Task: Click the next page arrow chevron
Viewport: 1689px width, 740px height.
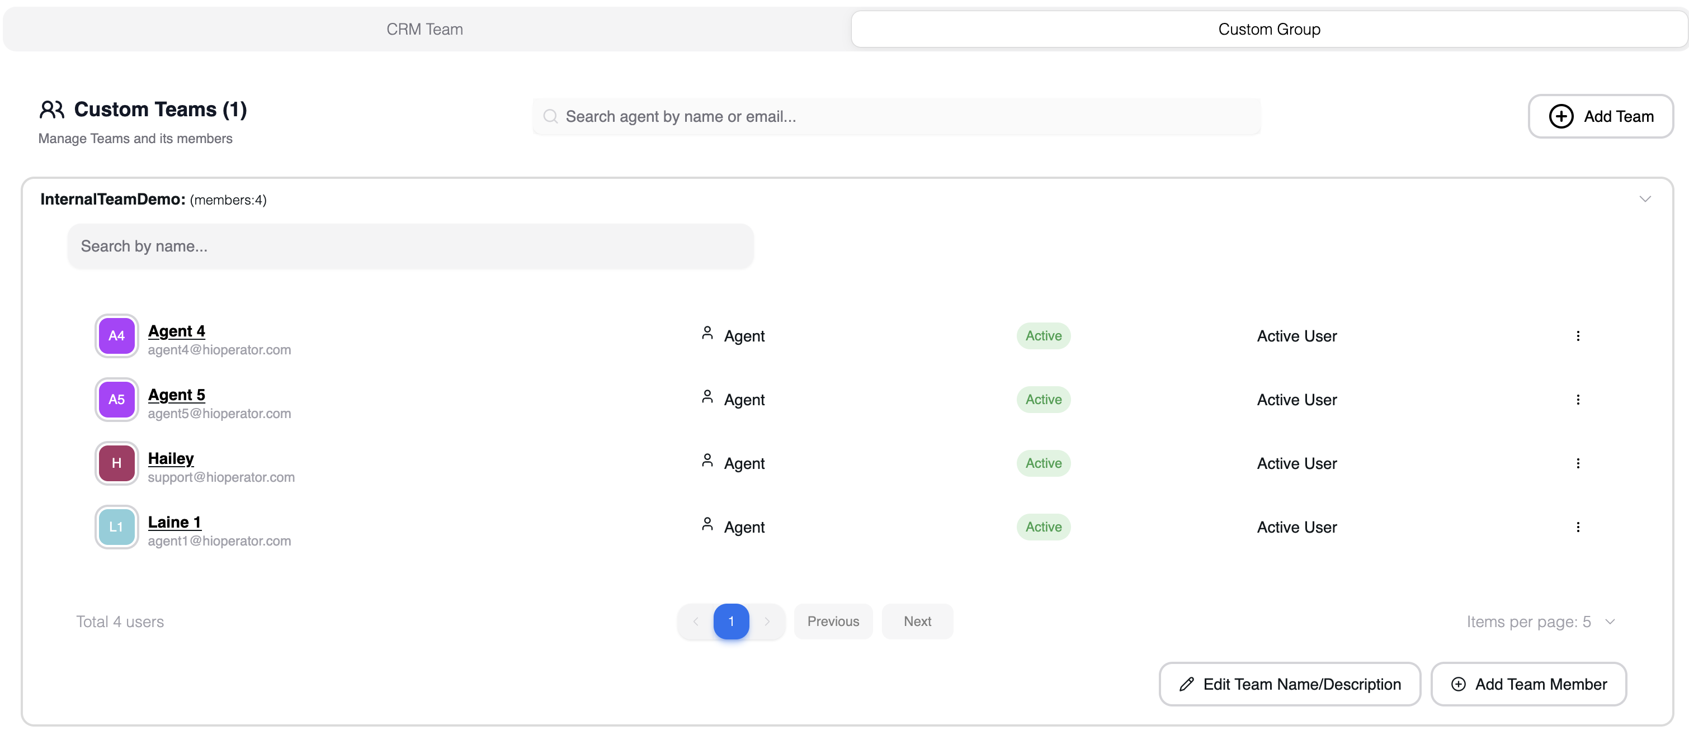Action: [766, 622]
